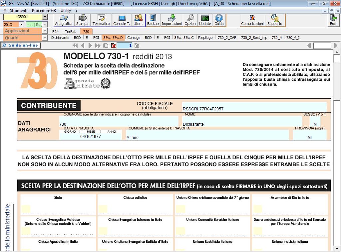This screenshot has height=252, width=341.
Task: Click the Stampa print icon
Action: pyautogui.click(x=82, y=19)
